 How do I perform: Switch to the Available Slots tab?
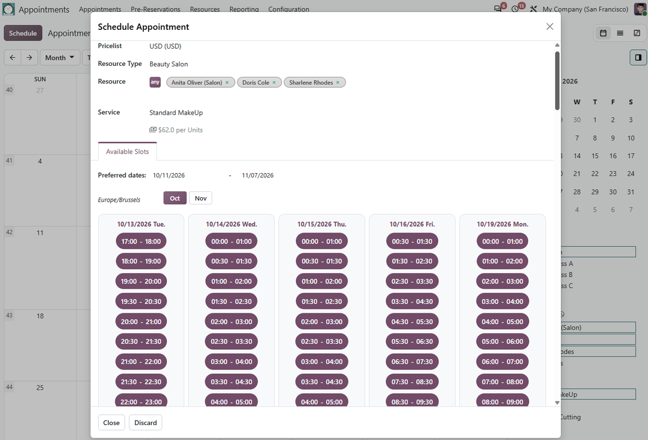pos(127,151)
